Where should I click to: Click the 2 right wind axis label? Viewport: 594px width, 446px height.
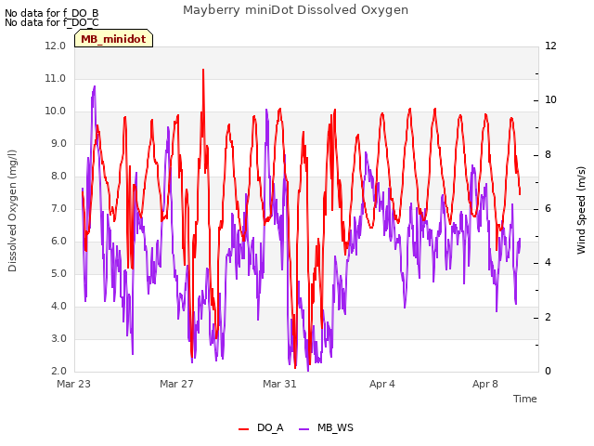549,318
